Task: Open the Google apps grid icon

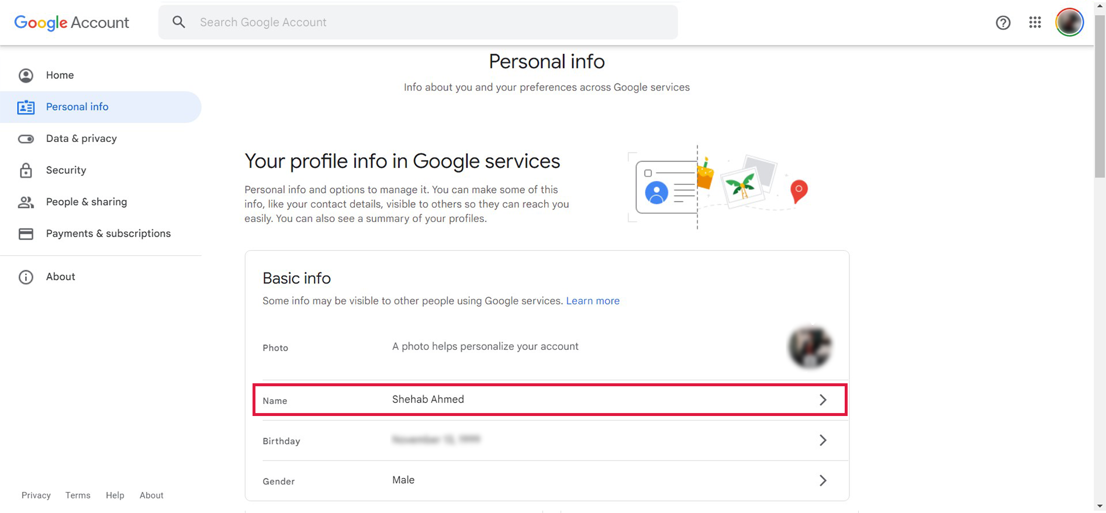Action: (x=1035, y=22)
